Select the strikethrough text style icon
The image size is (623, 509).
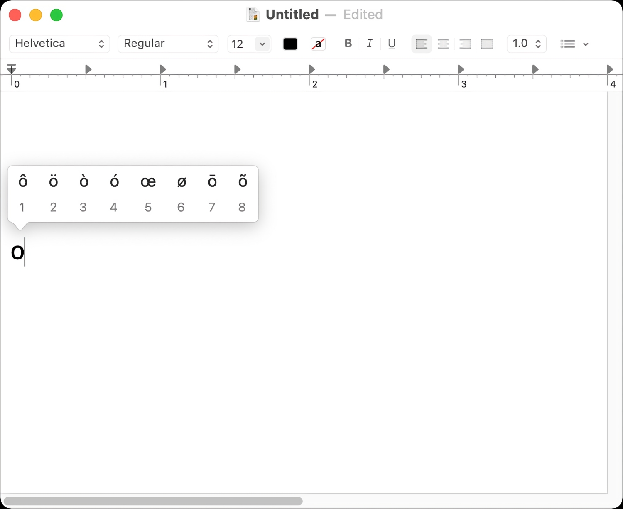318,44
